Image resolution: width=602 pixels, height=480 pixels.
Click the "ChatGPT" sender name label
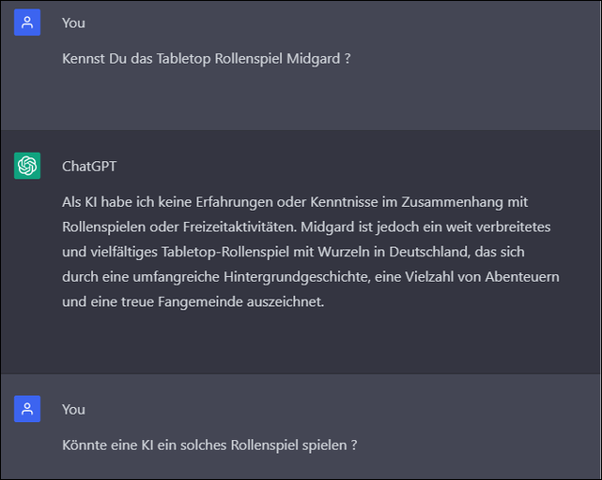point(89,166)
